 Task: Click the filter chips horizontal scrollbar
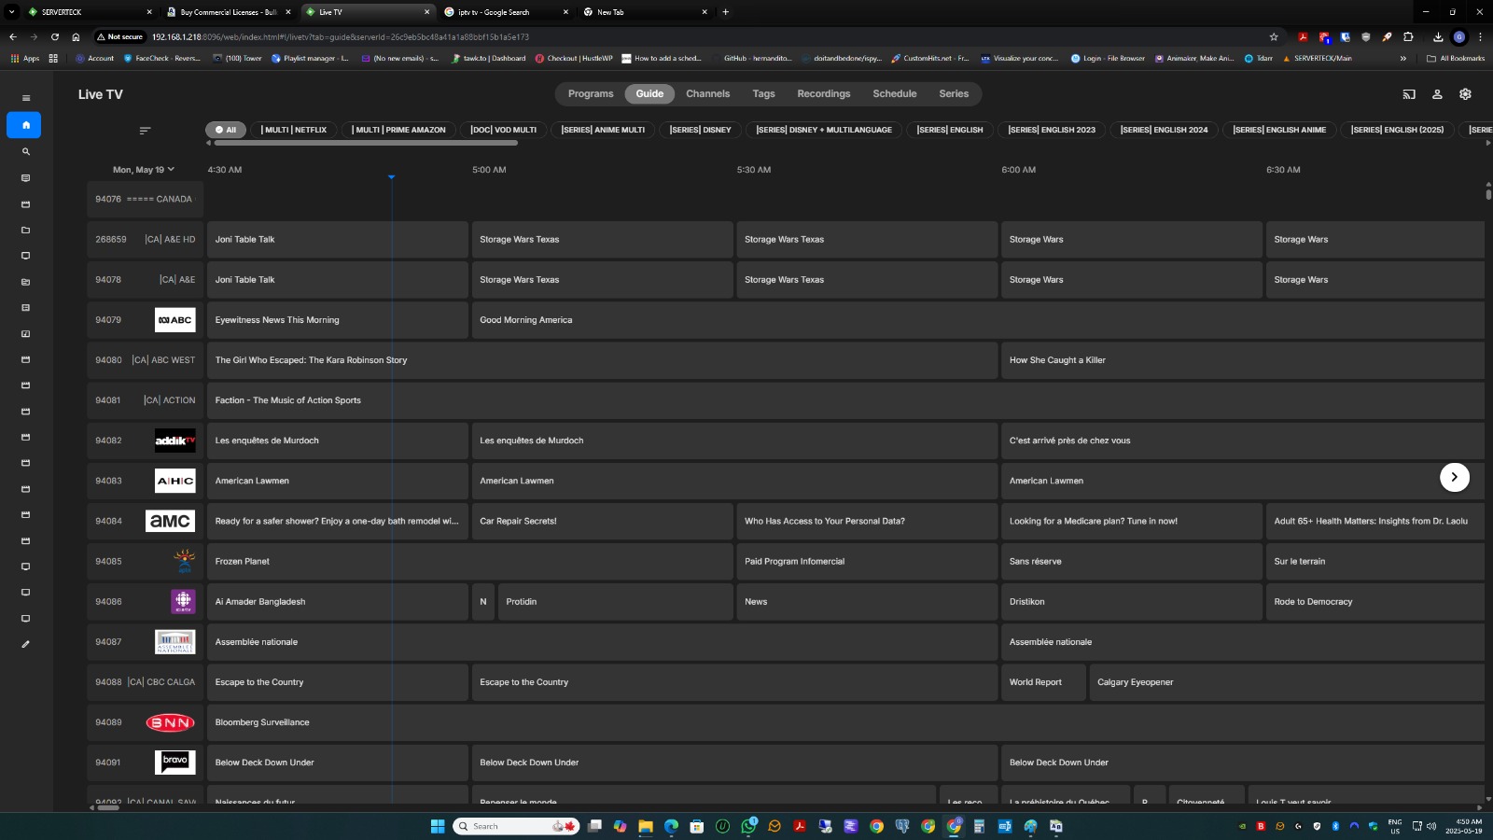(x=365, y=143)
